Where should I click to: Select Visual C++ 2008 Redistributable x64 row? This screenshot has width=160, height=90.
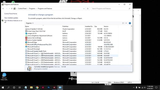71,58
